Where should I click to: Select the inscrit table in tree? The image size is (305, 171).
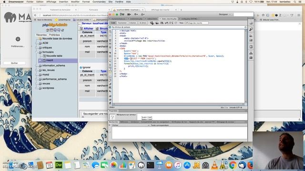(50, 60)
